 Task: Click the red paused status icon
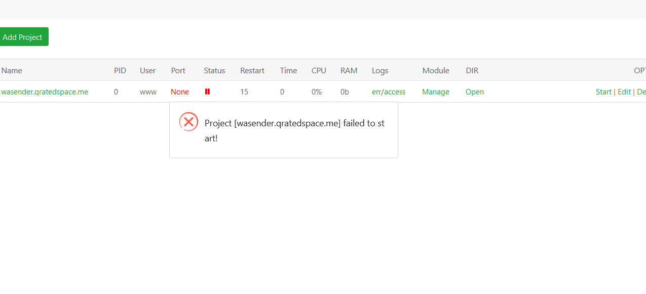pos(207,92)
